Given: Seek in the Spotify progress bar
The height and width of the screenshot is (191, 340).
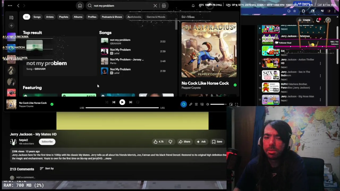Looking at the screenshot, I should [122, 108].
